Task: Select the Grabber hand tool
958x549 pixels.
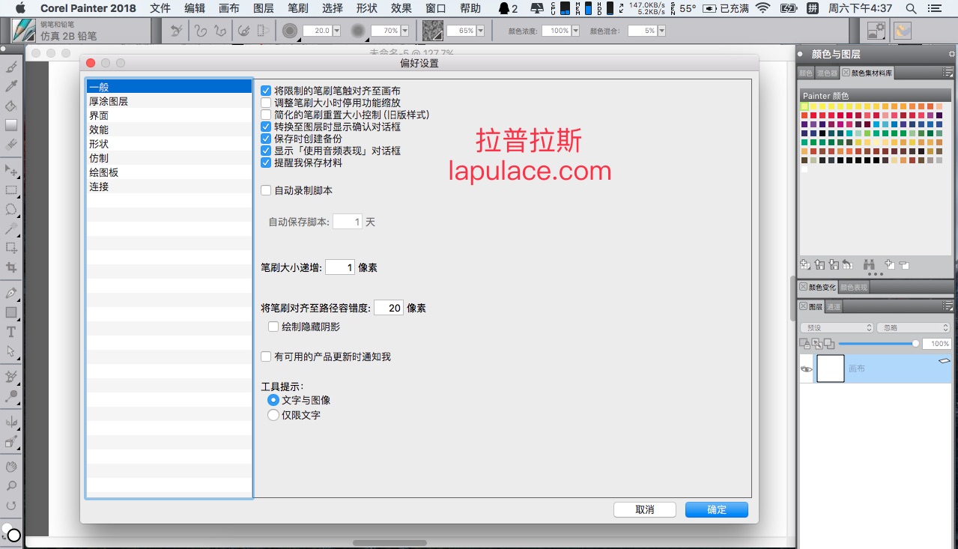Action: [x=11, y=467]
